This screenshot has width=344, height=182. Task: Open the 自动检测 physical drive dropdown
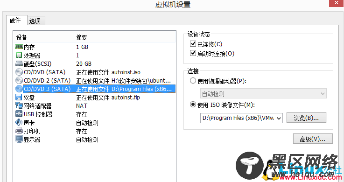(263, 94)
